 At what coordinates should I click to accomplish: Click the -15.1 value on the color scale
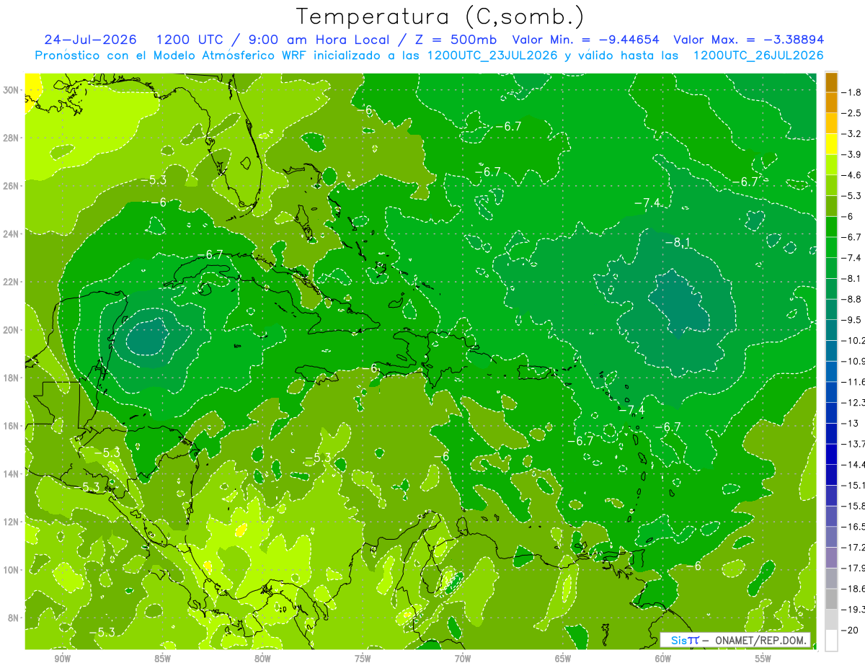pos(853,485)
